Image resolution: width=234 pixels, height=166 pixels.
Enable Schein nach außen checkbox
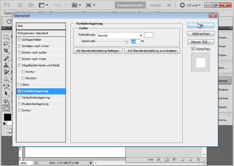point(19,53)
